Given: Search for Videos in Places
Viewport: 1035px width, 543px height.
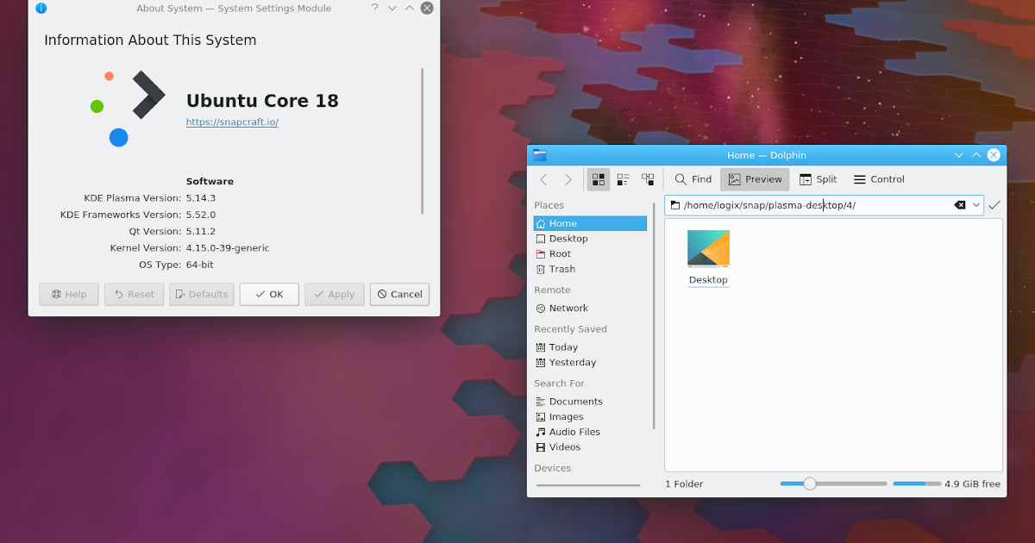Looking at the screenshot, I should (x=590, y=447).
